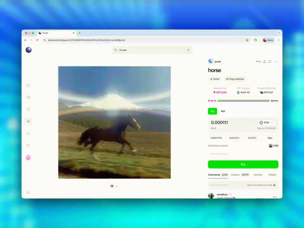Click the large green Buy button
The width and height of the screenshot is (304, 228).
pos(243,164)
